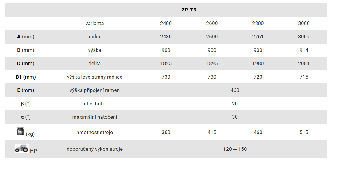Select the ZR-T3 table header
Image resolution: width=339 pixels, height=172 pixels.
[x=189, y=10]
